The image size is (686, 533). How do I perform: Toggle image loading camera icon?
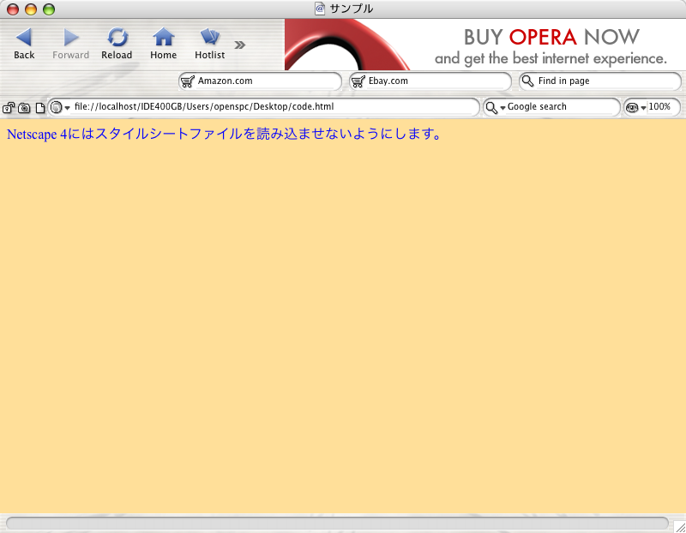[24, 108]
